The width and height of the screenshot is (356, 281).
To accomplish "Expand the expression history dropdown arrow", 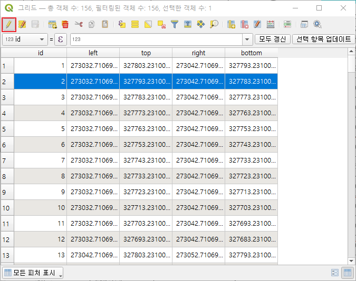I will tap(247, 39).
